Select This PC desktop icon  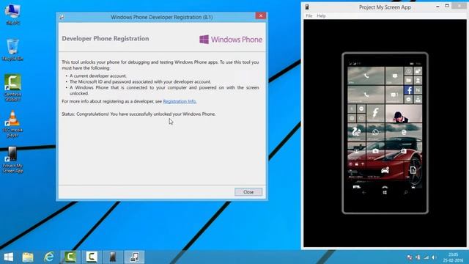[12, 14]
